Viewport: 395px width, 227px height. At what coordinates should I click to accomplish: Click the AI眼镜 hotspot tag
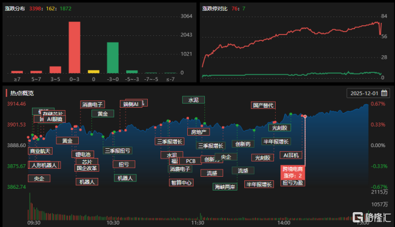(55, 119)
